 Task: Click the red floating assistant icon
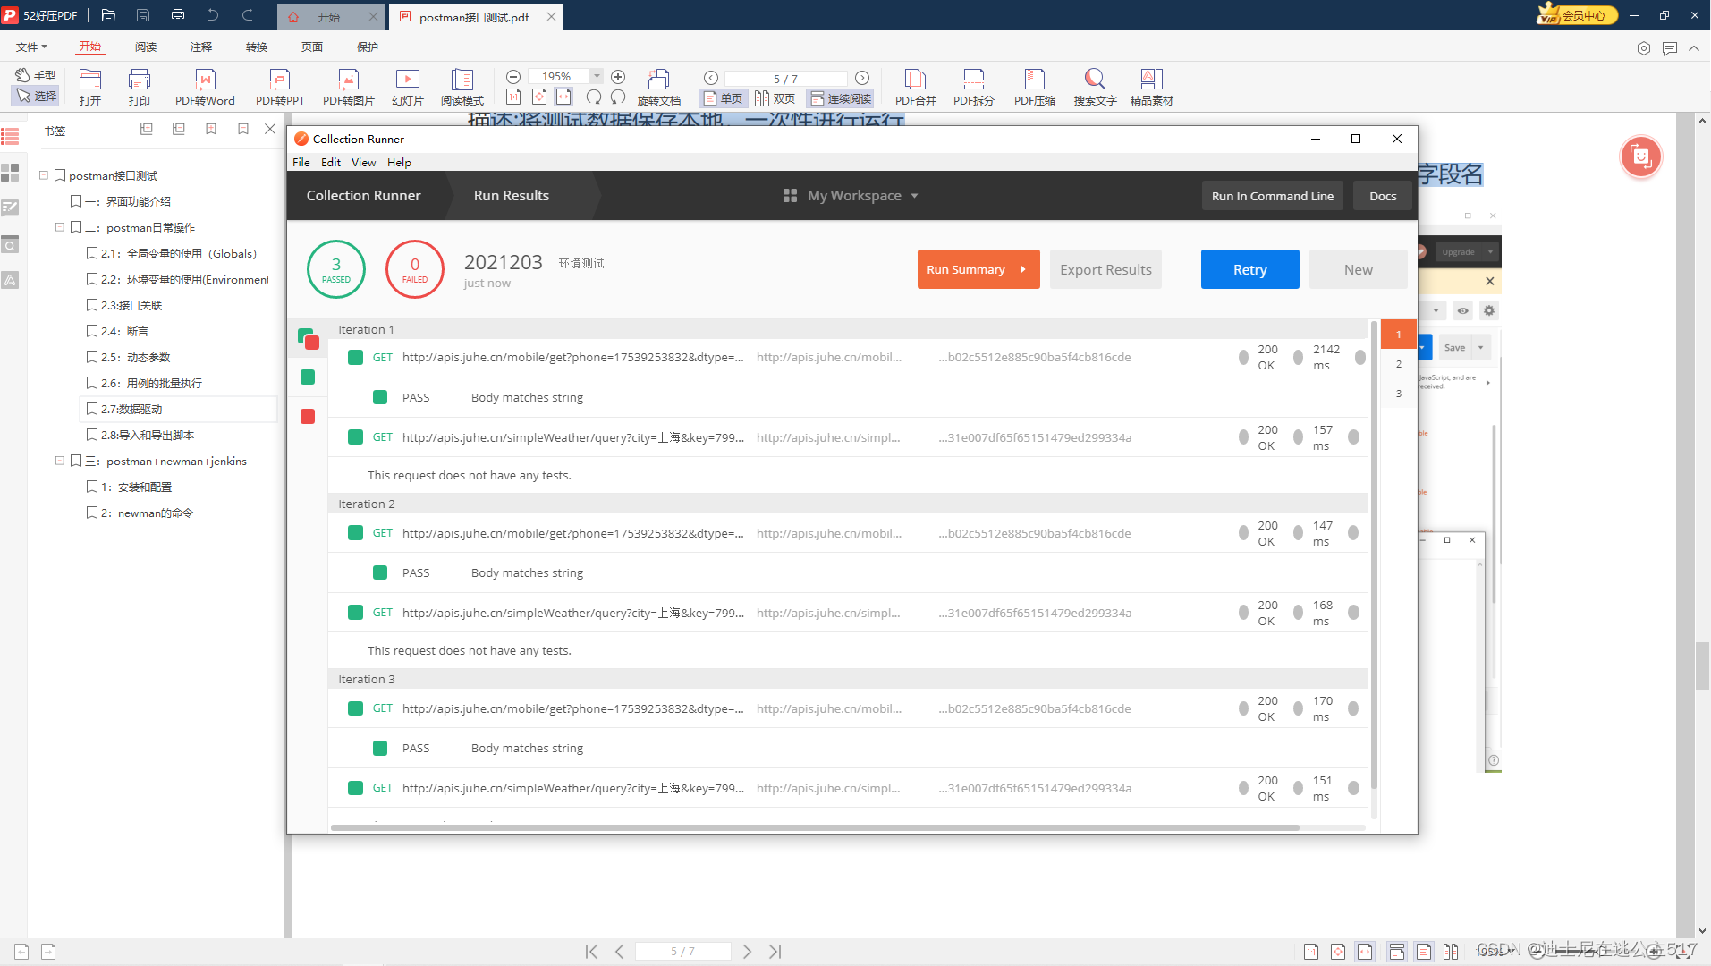(1641, 157)
